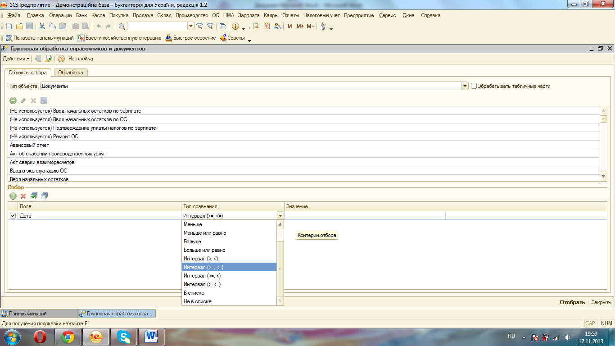
Task: Switch to Microsoft Word on the taskbar
Action: click(151, 337)
